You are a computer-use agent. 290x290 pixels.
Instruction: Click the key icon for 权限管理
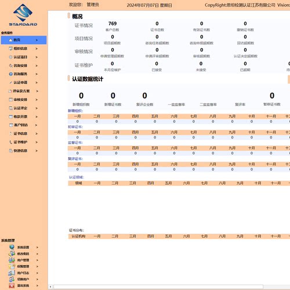click(12, 266)
